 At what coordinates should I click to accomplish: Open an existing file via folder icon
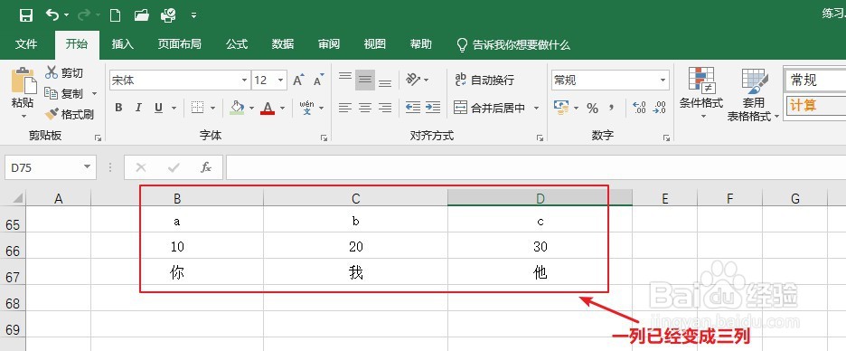(141, 15)
